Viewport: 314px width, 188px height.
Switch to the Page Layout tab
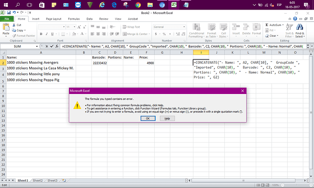(x=54, y=19)
